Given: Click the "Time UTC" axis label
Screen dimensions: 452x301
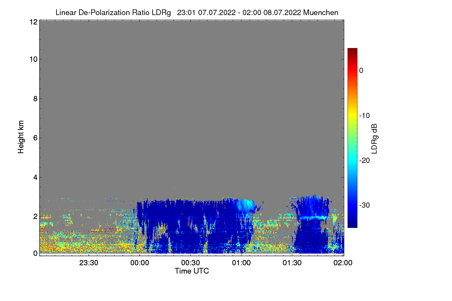Looking at the screenshot, I should coord(192,271).
